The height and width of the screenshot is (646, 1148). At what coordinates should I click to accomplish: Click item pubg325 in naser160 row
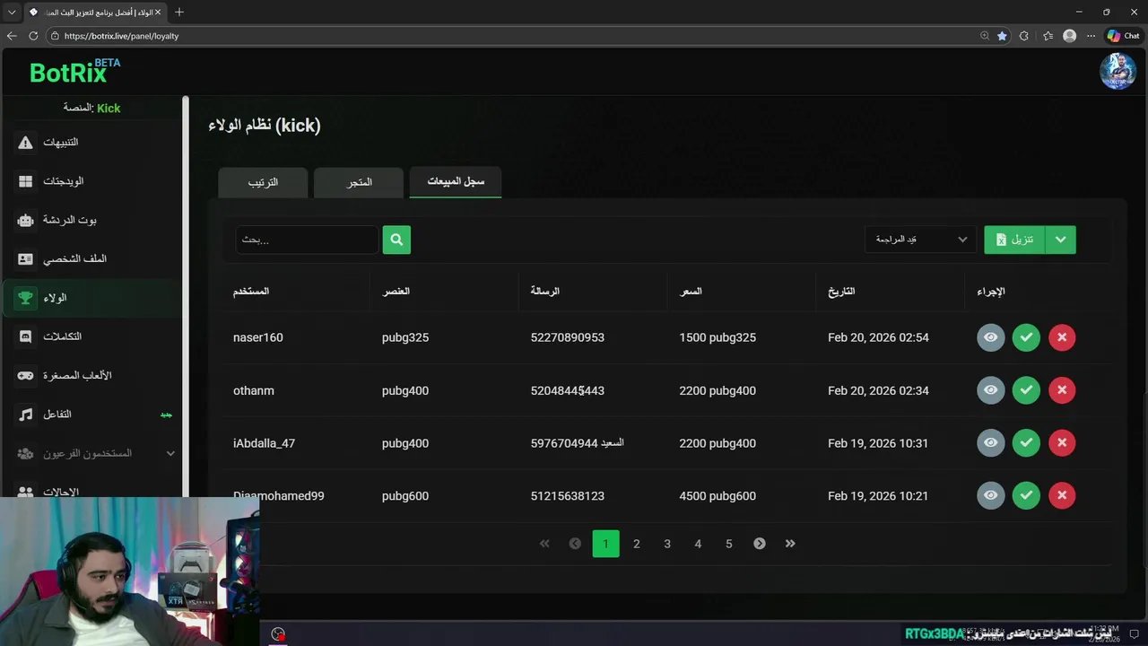click(405, 337)
